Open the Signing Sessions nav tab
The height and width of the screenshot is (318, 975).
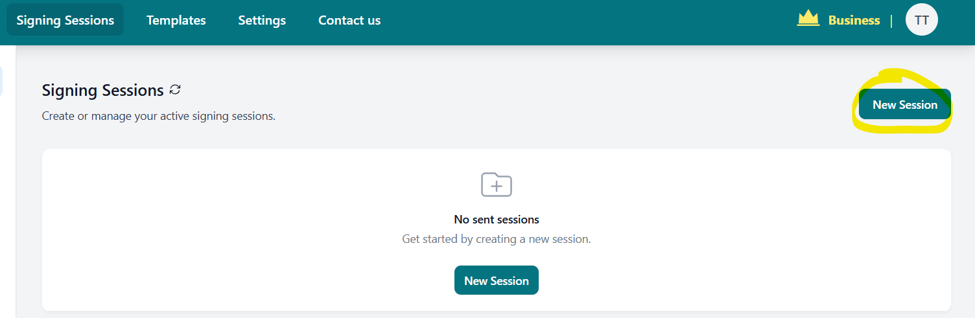(x=65, y=20)
